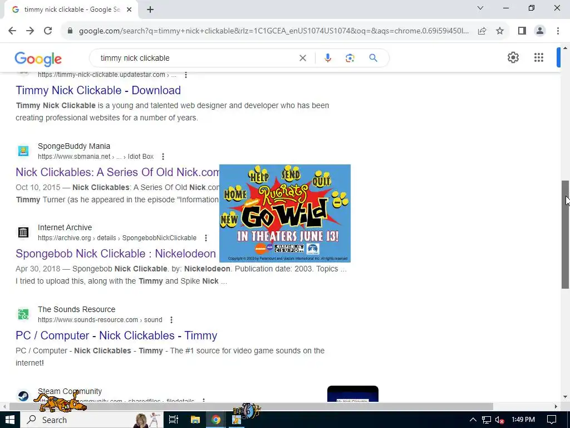Open more options for updatestar result

pyautogui.click(x=186, y=75)
